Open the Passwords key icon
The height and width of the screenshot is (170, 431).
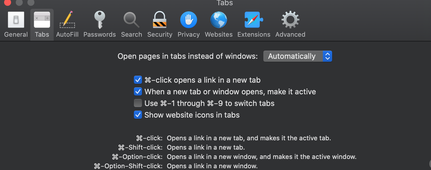coord(99,20)
